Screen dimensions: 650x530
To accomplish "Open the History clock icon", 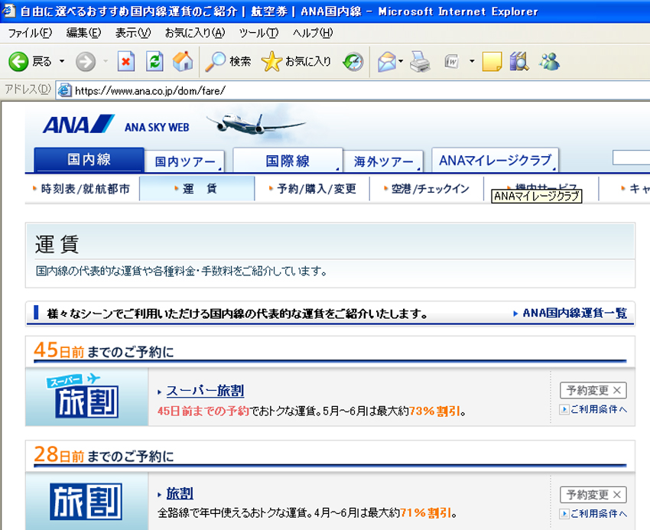I will click(353, 61).
